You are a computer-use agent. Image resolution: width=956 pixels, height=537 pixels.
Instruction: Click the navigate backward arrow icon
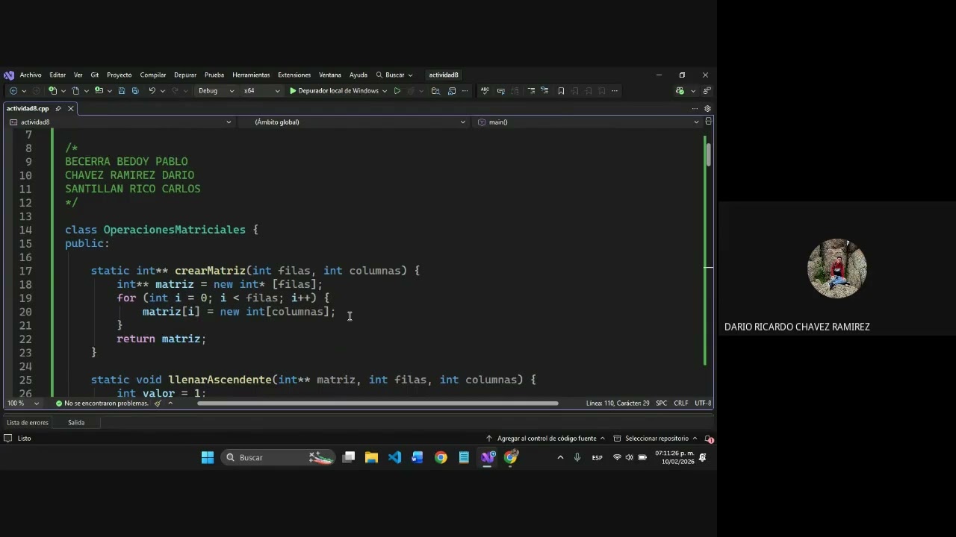[x=13, y=91]
